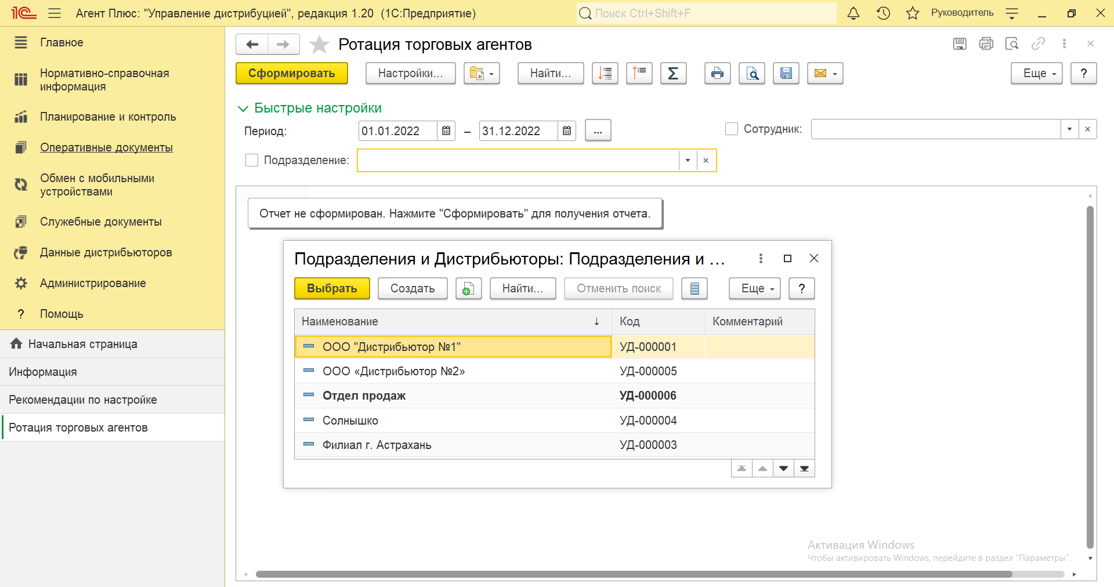Open Настройки... button
The image size is (1114, 587).
click(x=410, y=74)
